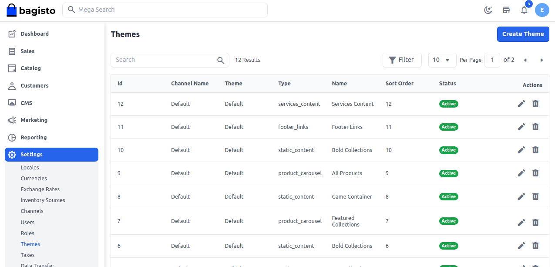Viewport: 555px width, 267px height.
Task: Click services_content type cell
Action: 299,104
